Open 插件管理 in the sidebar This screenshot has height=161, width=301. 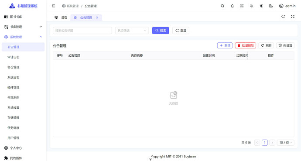23,87
